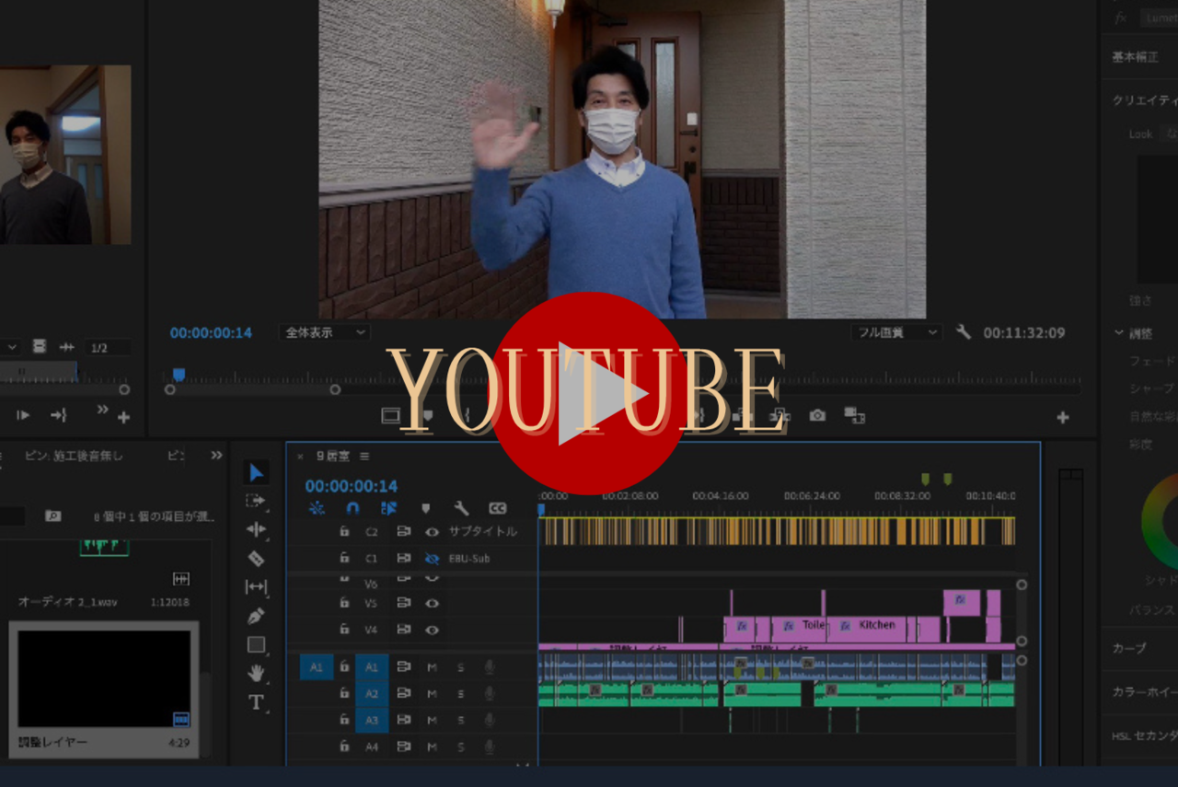Toggle timeline snap magnet icon
The image size is (1178, 787).
pyautogui.click(x=352, y=508)
